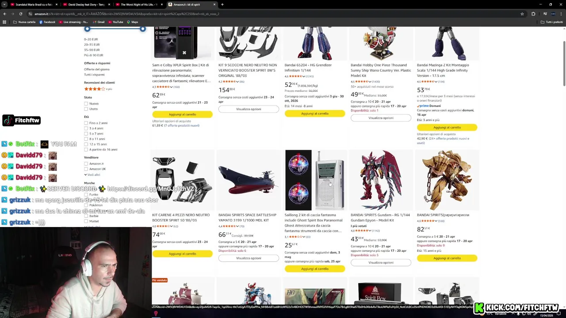Image resolution: width=566 pixels, height=318 pixels.
Task: Open Space Battleship Yamato product image
Action: [x=249, y=180]
